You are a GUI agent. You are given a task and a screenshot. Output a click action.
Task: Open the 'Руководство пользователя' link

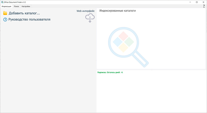click(x=29, y=19)
